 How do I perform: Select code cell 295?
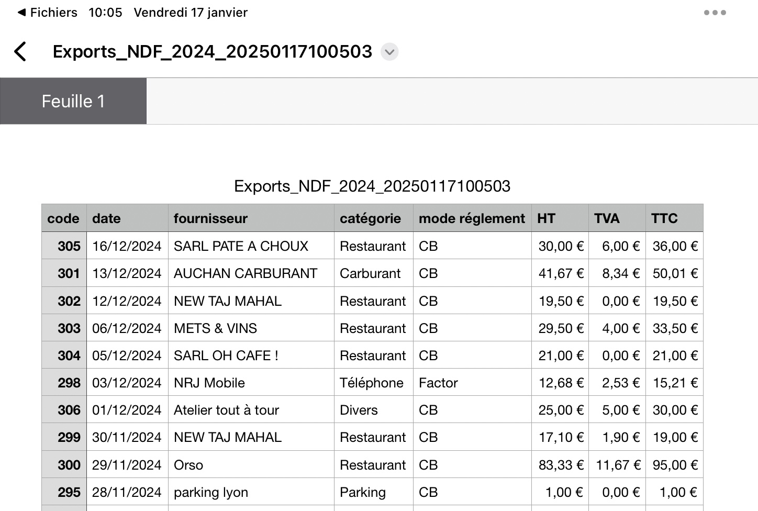pos(64,492)
